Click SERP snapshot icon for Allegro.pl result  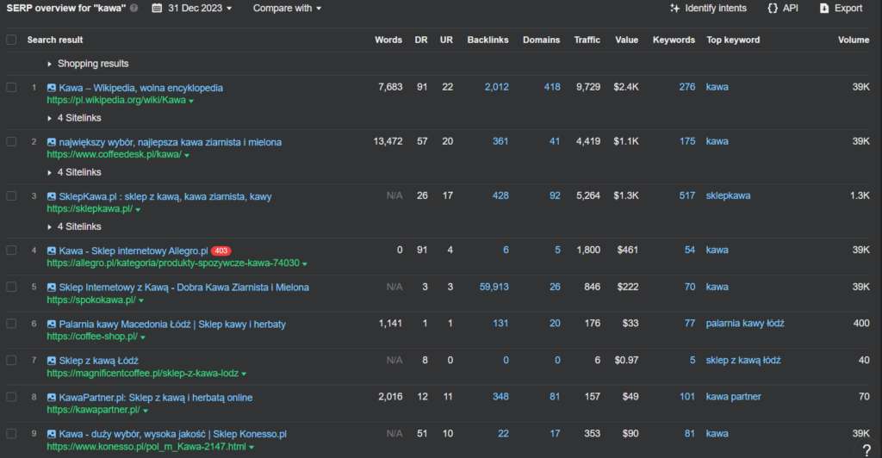coord(52,251)
